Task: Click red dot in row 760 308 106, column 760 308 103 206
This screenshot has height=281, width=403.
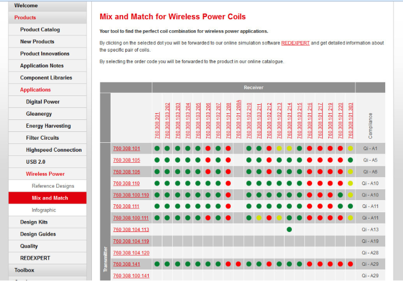Action: point(208,172)
